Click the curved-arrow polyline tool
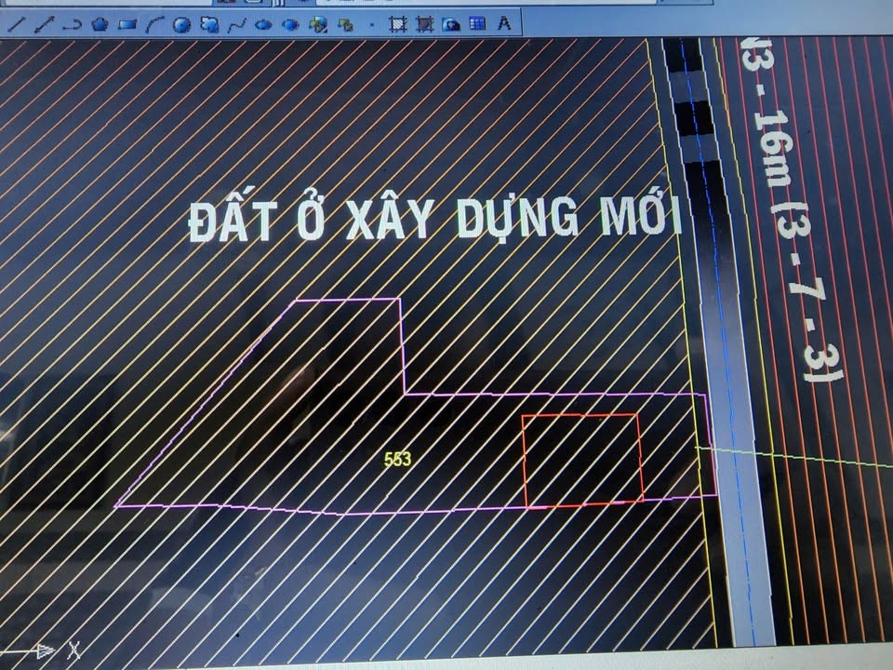Image resolution: width=893 pixels, height=670 pixels. 72,25
